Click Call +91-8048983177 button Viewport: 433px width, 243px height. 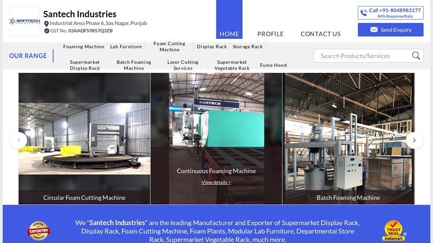coord(390,13)
